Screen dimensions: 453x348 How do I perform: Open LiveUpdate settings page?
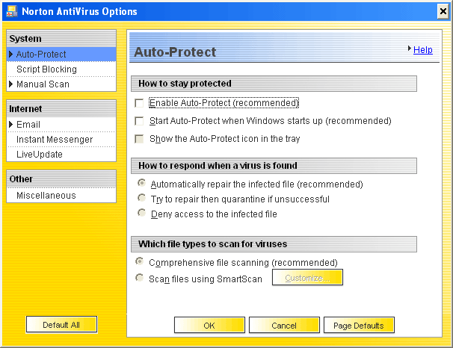(x=40, y=155)
